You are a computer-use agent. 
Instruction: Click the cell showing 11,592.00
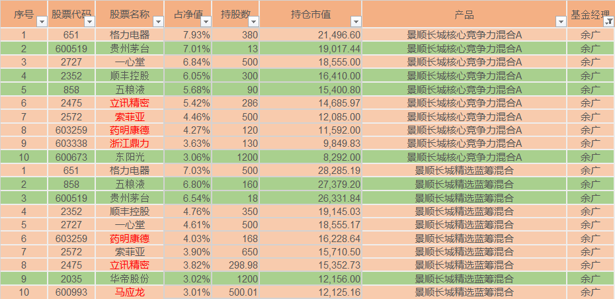pyautogui.click(x=310, y=130)
